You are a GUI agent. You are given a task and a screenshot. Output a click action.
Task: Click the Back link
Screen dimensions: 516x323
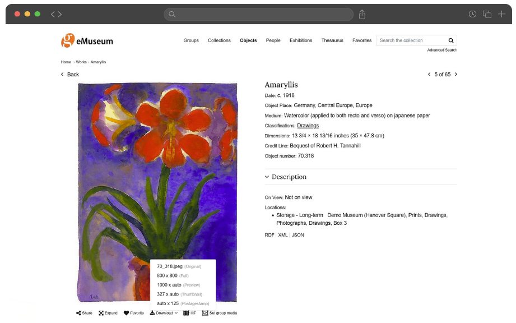70,75
